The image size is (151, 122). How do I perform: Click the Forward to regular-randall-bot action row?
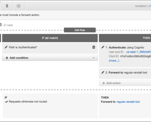(x=125, y=74)
